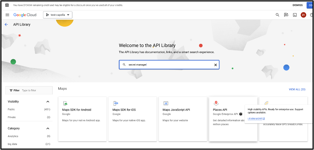Click the chat assistant icon in top bar
Image resolution: width=314 pixels, height=150 pixels.
point(286,15)
